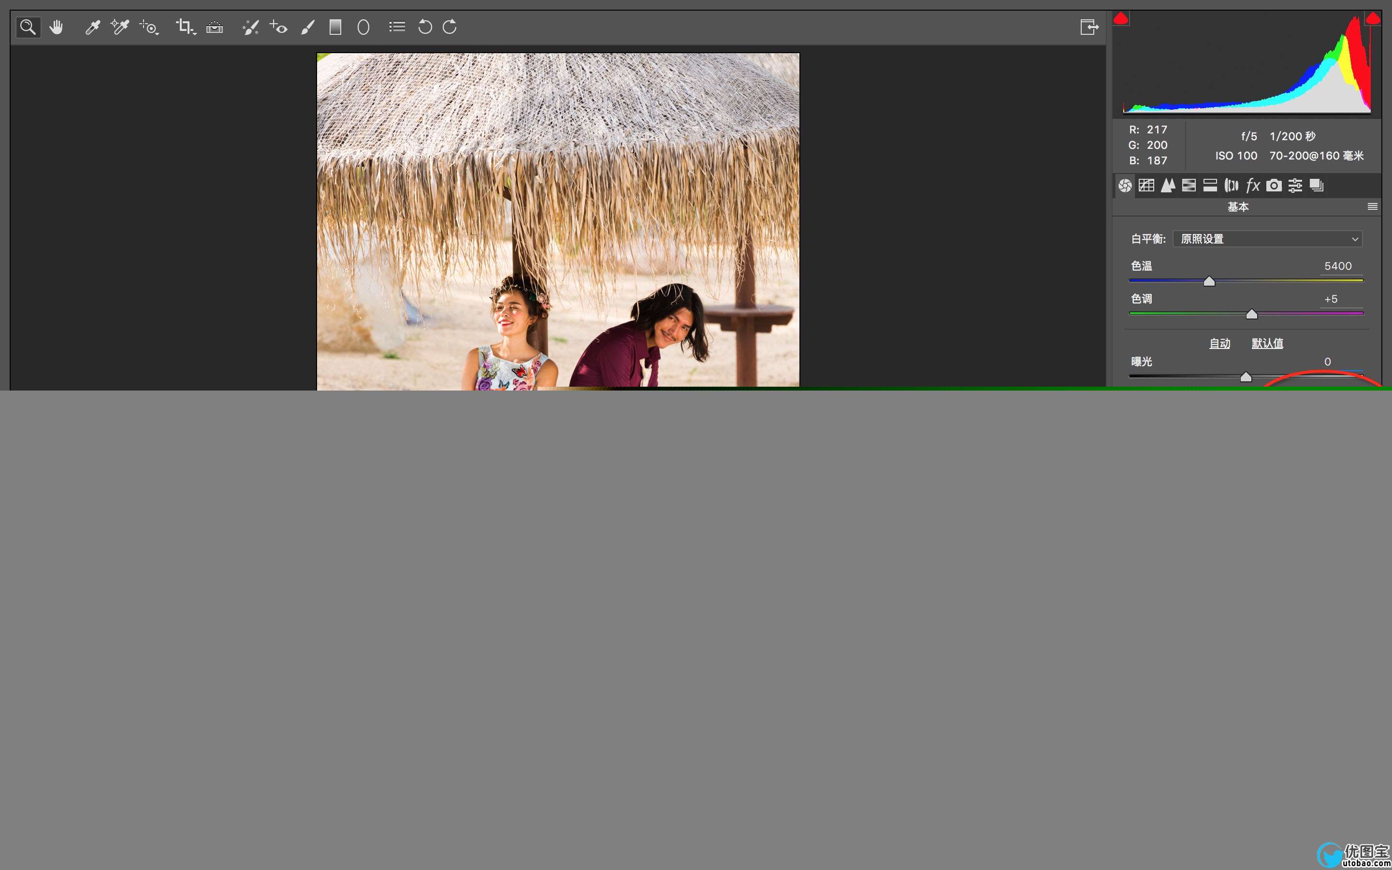
Task: Click the R: 217 value
Action: 1147,130
